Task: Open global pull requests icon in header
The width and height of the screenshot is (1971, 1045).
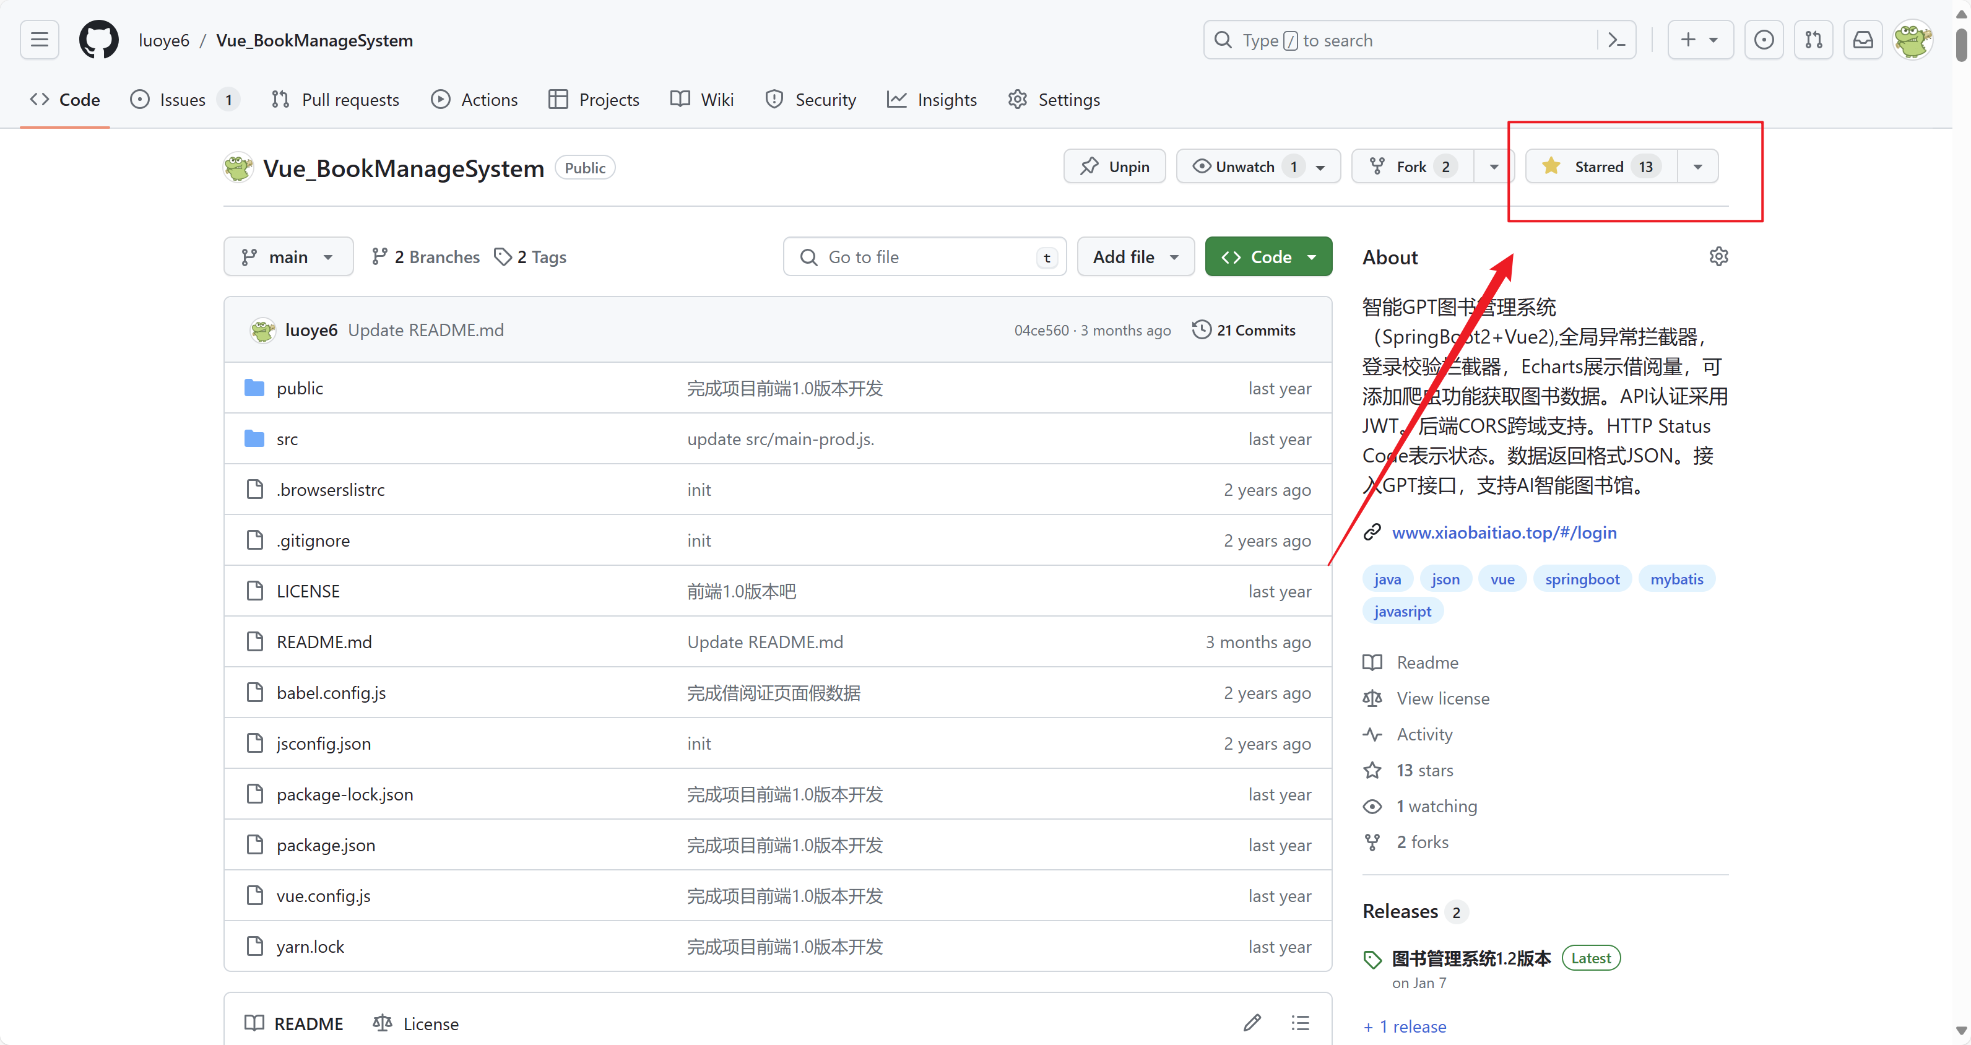Action: (x=1813, y=40)
